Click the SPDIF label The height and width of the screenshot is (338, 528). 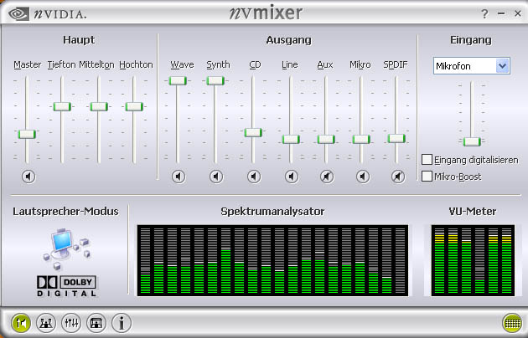pyautogui.click(x=396, y=64)
